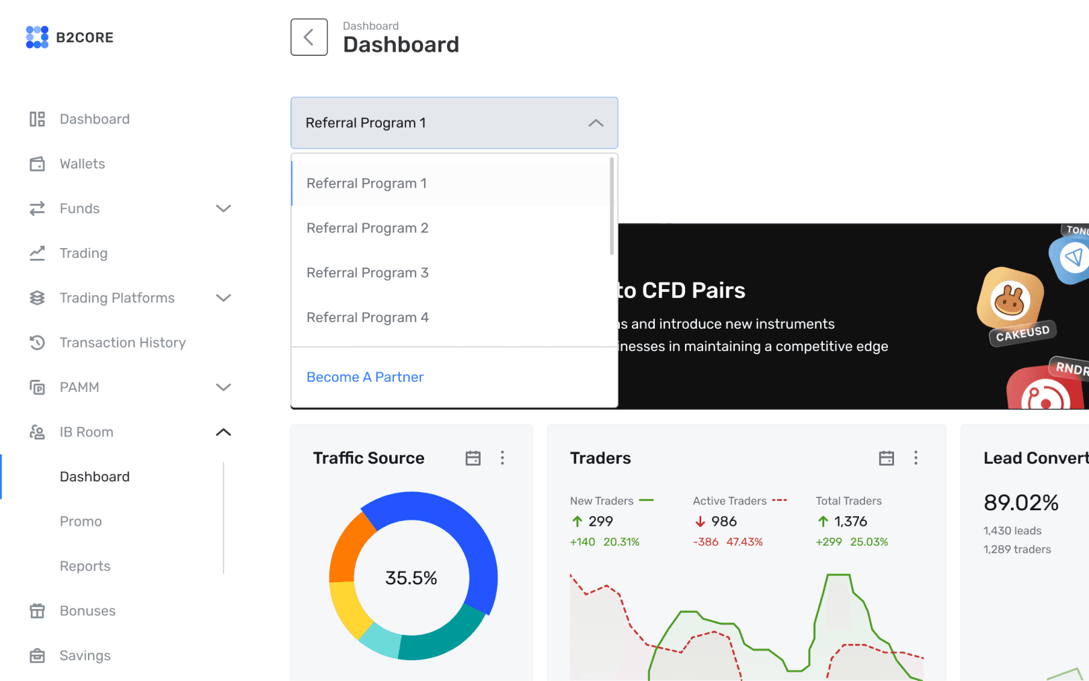This screenshot has width=1089, height=681.
Task: Open the sidebar Dashboard grid icon
Action: click(x=37, y=119)
